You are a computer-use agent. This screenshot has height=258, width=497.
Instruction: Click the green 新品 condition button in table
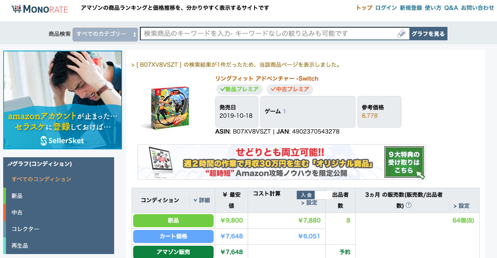173,220
